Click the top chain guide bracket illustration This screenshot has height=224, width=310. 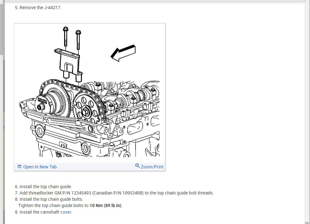69,65
